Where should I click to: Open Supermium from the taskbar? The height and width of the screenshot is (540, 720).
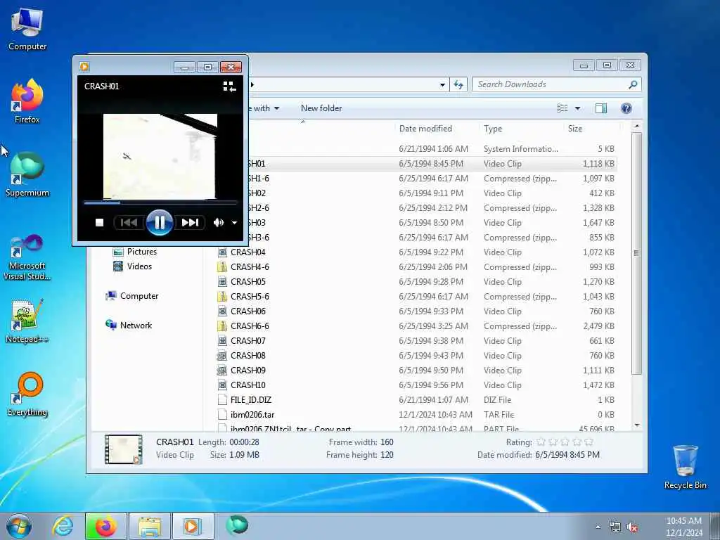pos(237,525)
